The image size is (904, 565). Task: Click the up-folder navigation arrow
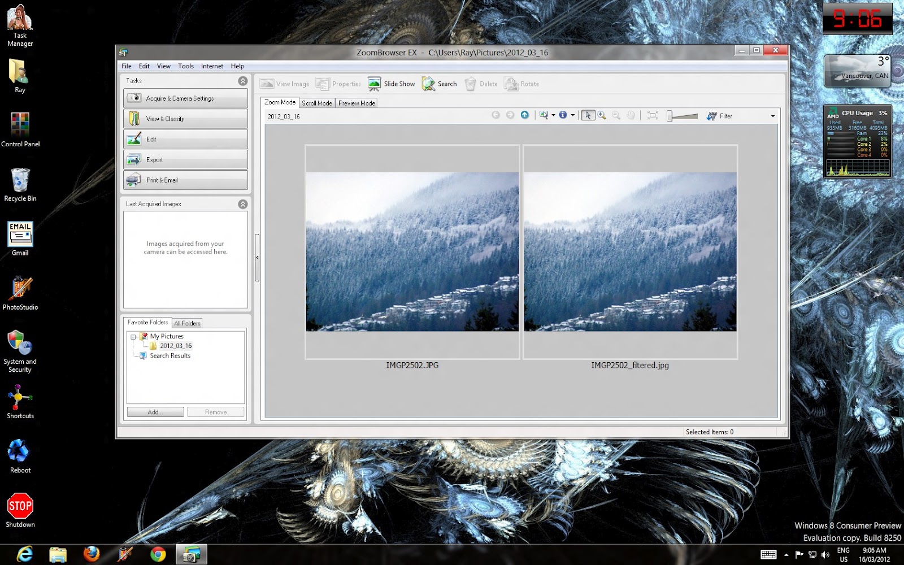pyautogui.click(x=524, y=115)
